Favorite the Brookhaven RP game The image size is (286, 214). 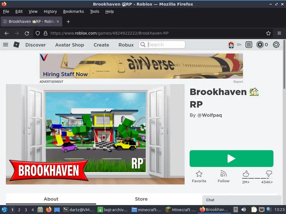pyautogui.click(x=199, y=177)
